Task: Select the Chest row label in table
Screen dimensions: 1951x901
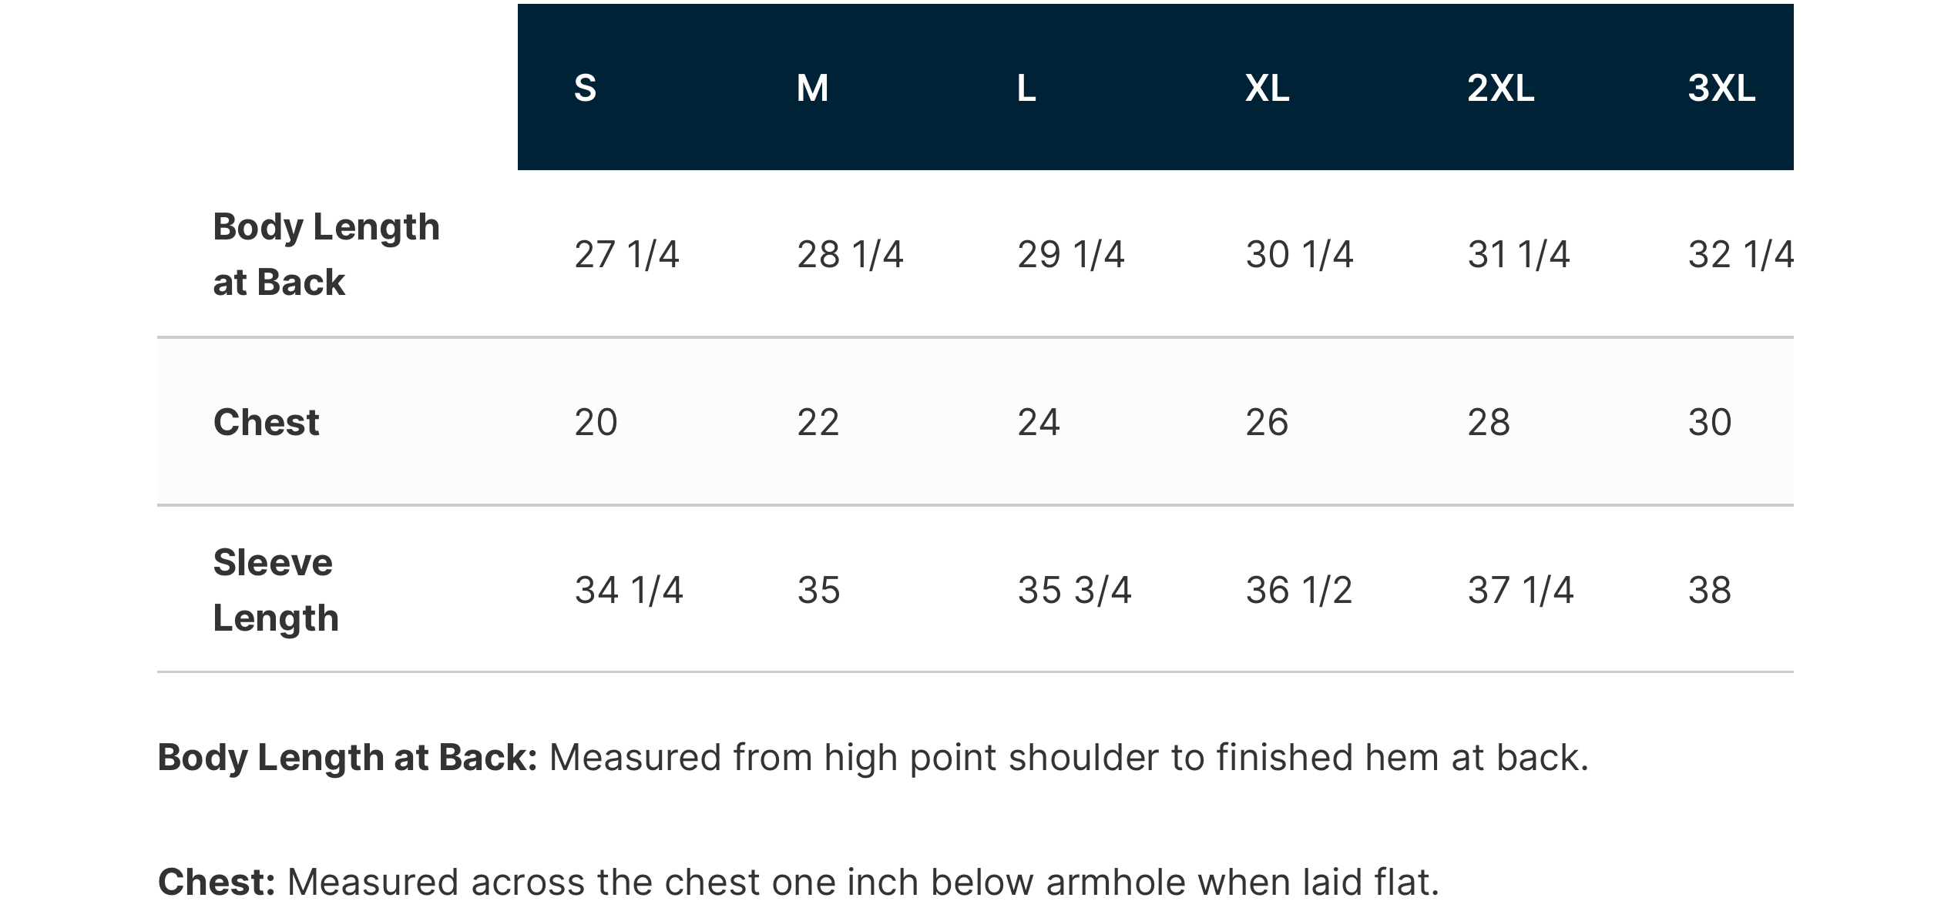Action: click(266, 422)
